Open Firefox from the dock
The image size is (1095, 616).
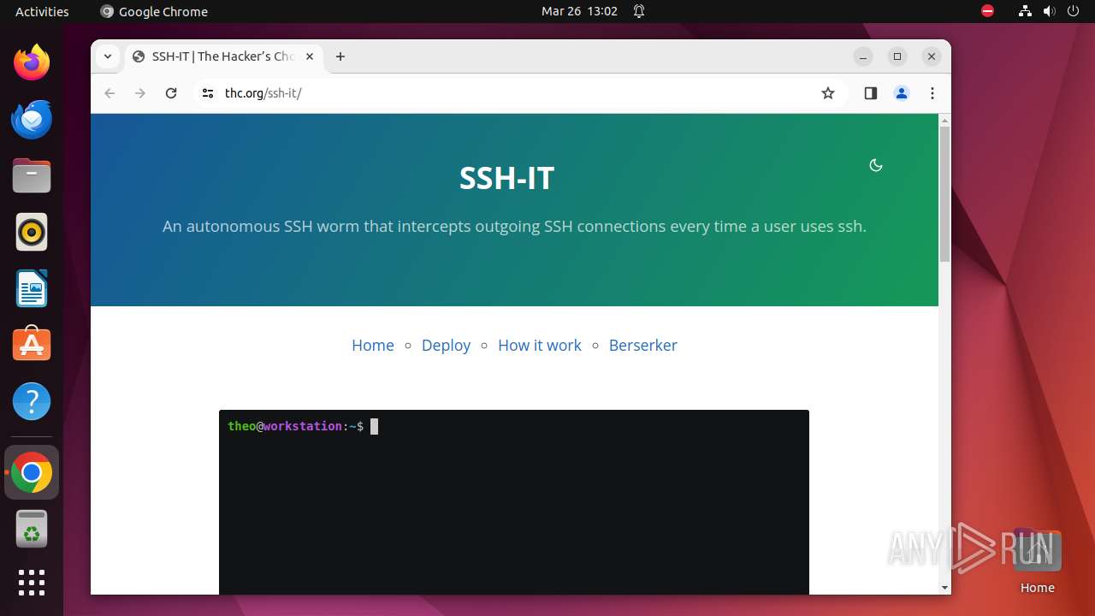click(x=32, y=62)
